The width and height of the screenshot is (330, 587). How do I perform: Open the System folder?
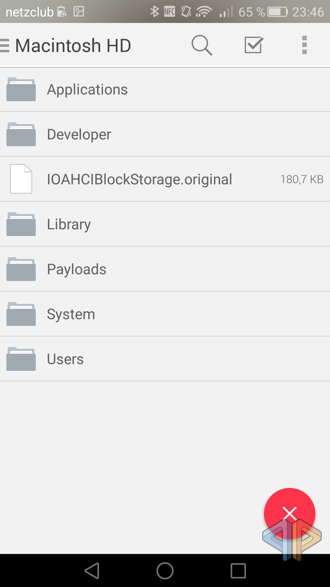point(71,314)
